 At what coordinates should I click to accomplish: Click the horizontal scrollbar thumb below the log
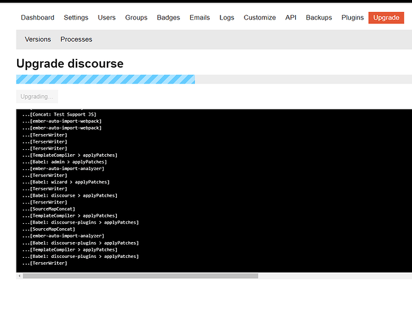140,276
